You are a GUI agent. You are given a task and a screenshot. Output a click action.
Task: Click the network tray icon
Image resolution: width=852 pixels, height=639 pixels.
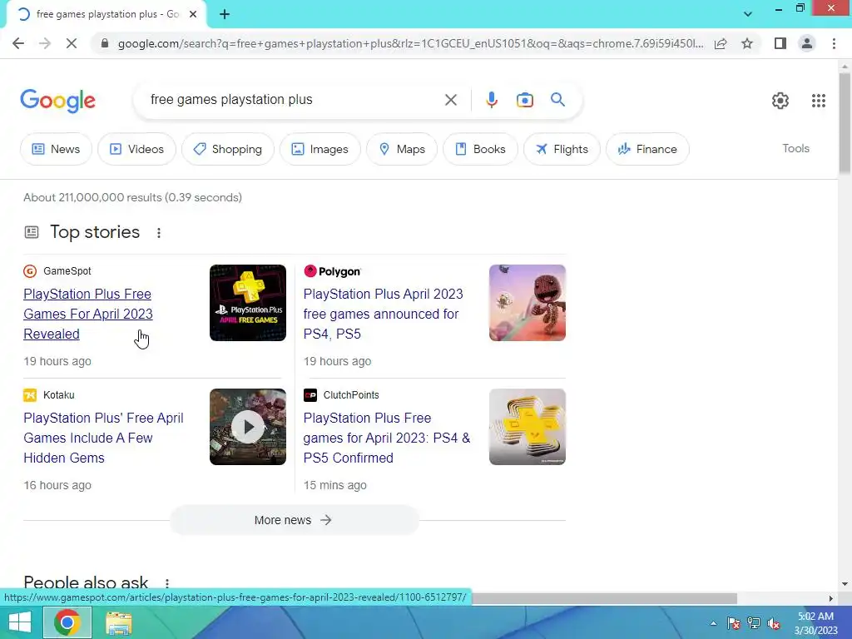point(754,623)
